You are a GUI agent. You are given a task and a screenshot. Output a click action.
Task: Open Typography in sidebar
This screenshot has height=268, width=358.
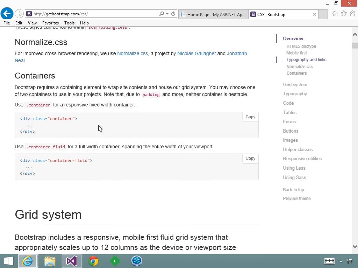point(295,94)
